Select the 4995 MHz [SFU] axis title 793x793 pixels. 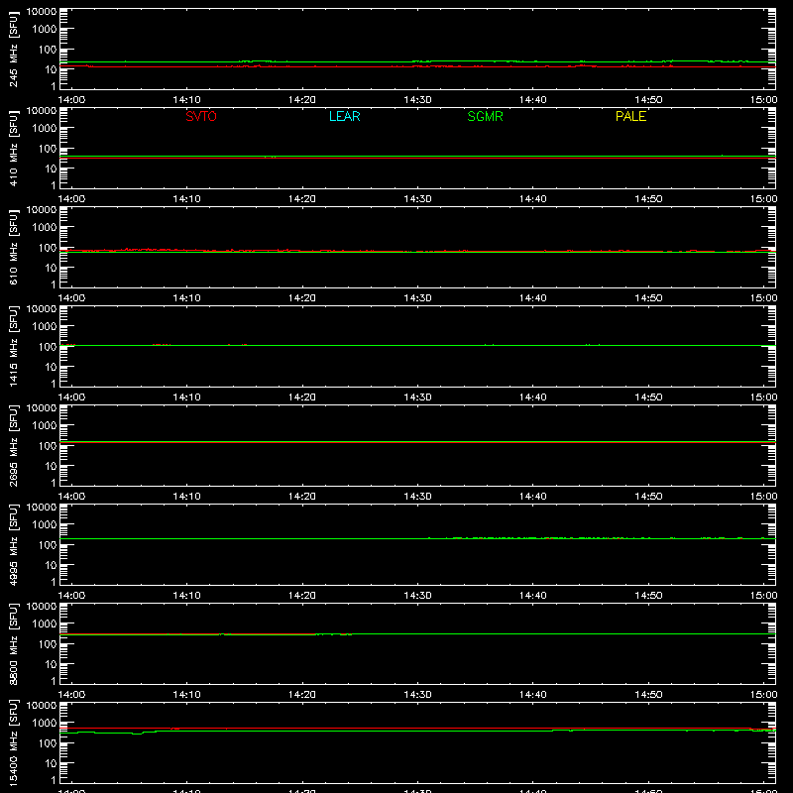(x=14, y=544)
